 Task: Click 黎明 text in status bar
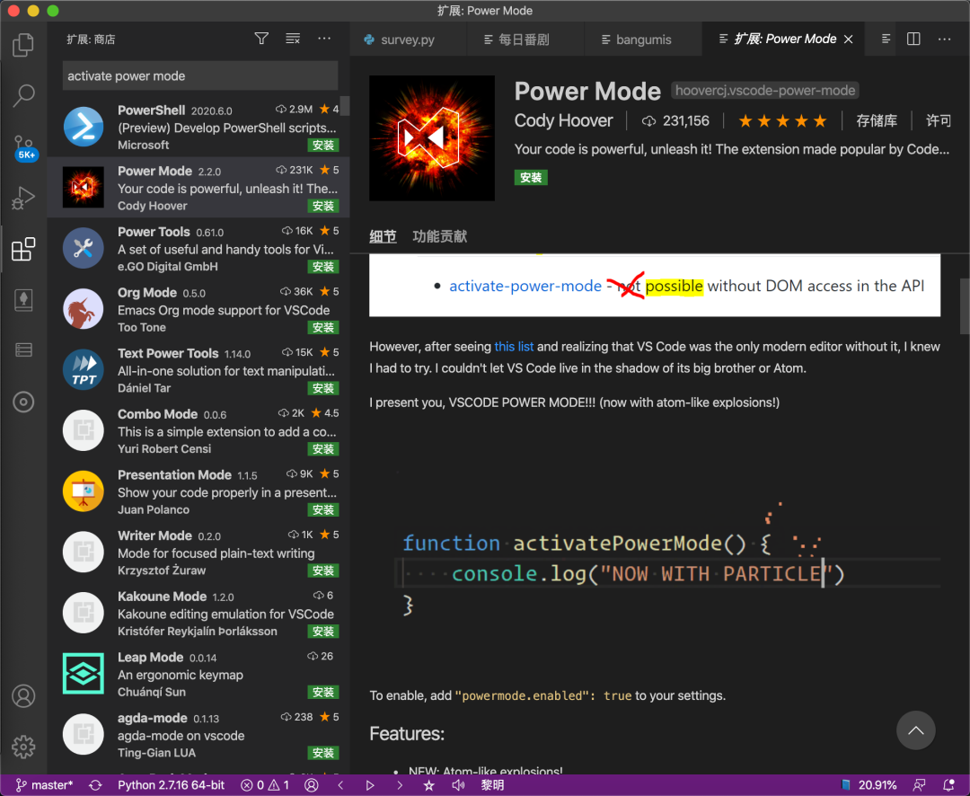coord(492,785)
